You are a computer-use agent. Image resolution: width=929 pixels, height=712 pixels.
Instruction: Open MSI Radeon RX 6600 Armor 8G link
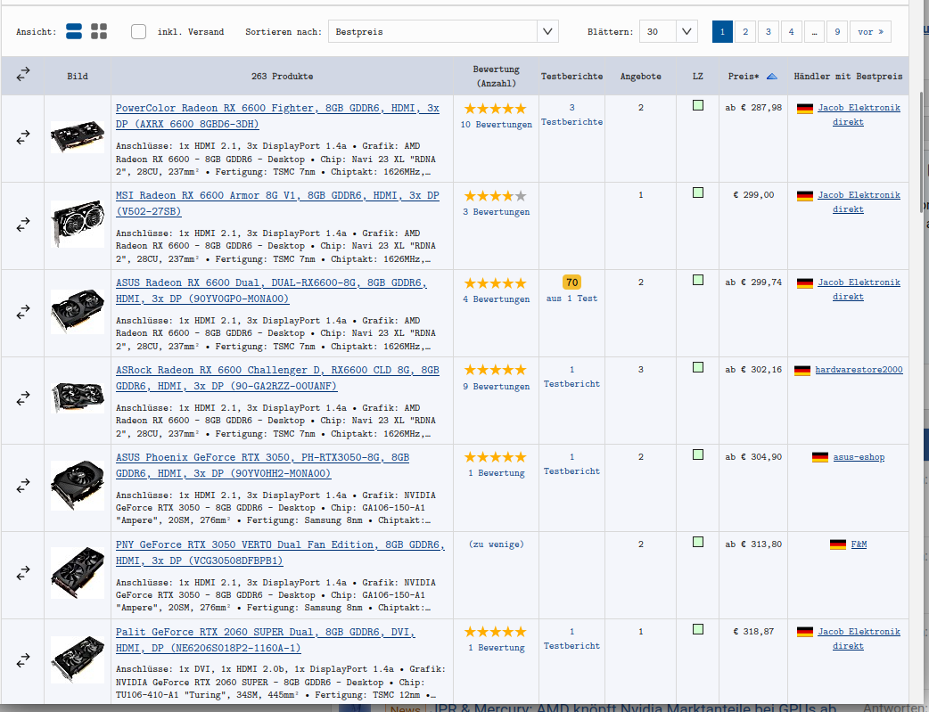point(277,203)
